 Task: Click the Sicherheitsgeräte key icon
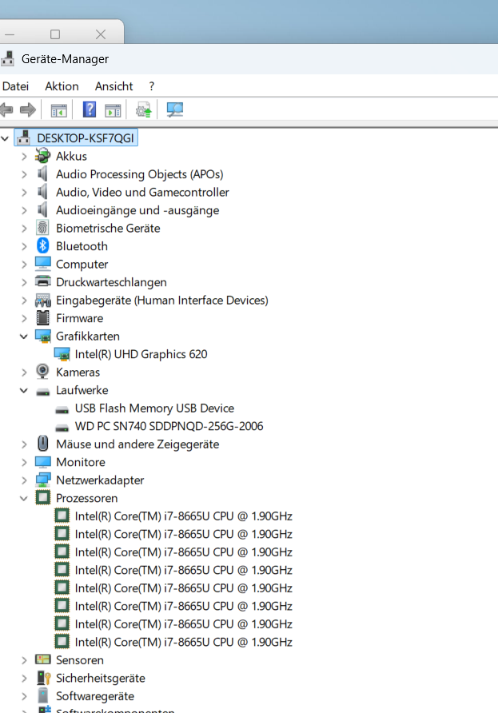(x=44, y=678)
